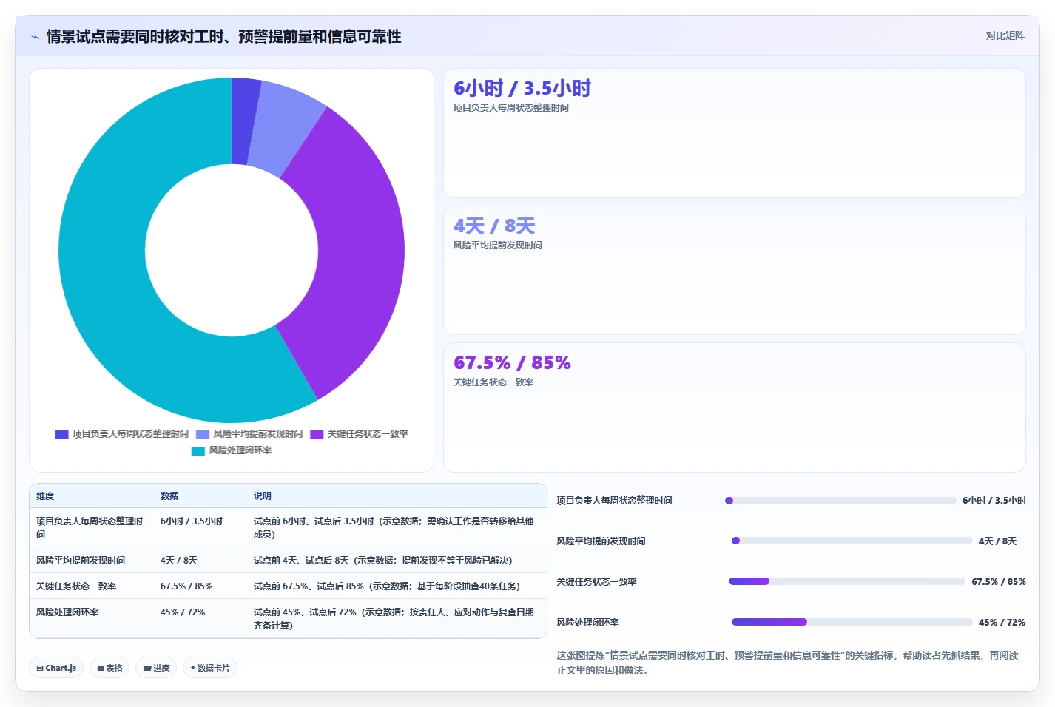Click table value 67.5% / 85%
This screenshot has height=707, width=1055.
tap(186, 586)
